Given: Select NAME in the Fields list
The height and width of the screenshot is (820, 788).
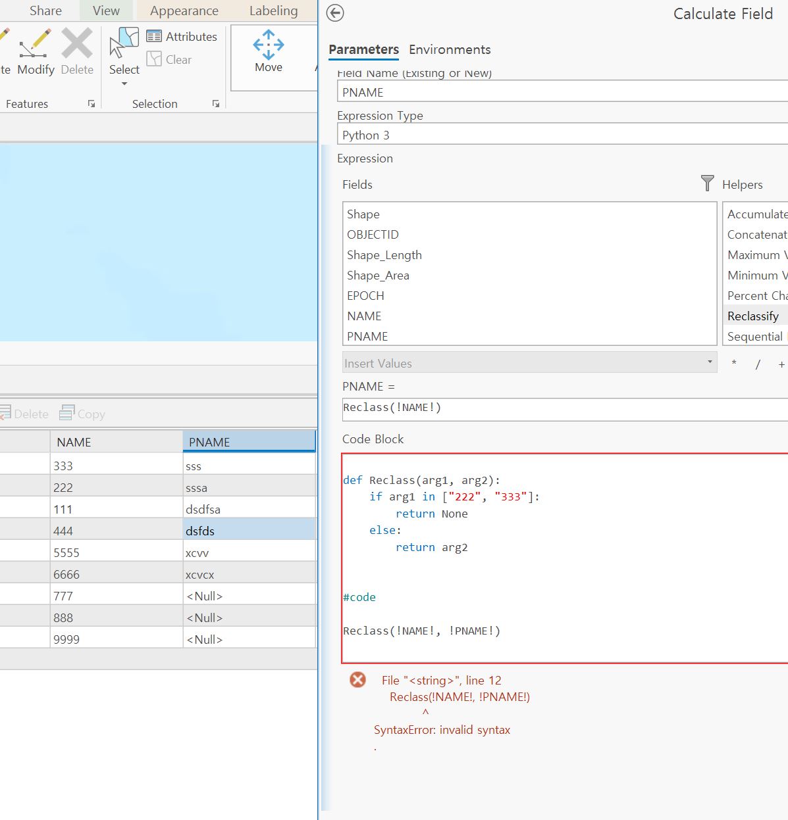Looking at the screenshot, I should click(529, 316).
